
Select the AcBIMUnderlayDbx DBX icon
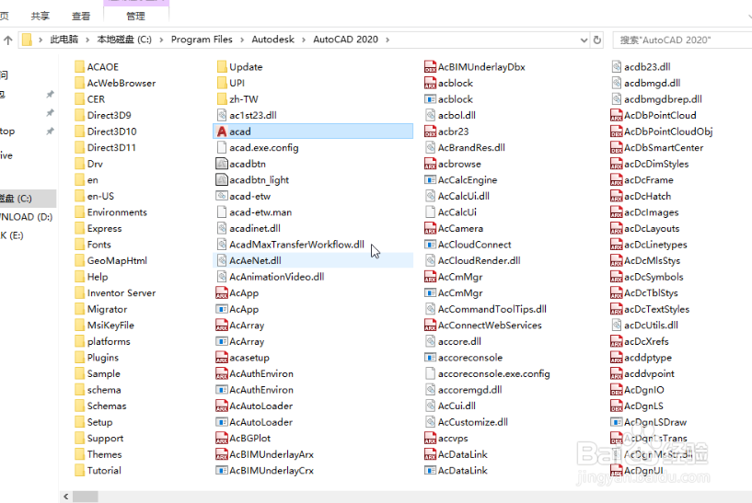[430, 66]
